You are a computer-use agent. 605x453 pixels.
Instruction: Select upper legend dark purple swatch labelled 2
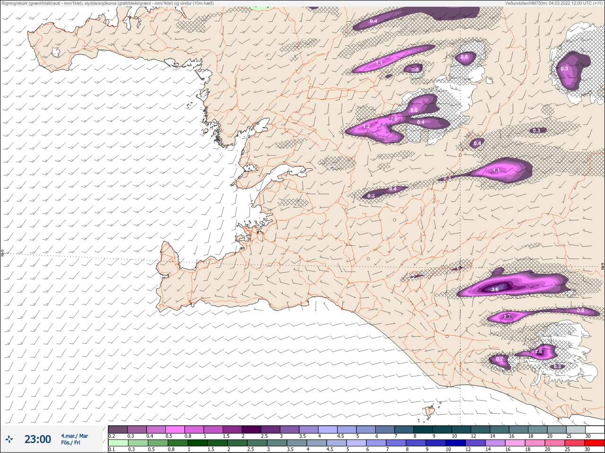coord(251,429)
